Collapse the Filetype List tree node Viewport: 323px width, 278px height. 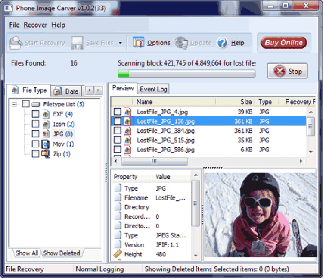coord(14,104)
